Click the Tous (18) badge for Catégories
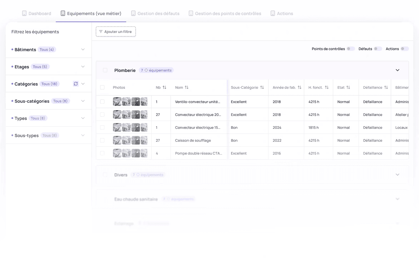The width and height of the screenshot is (419, 258). (49, 84)
